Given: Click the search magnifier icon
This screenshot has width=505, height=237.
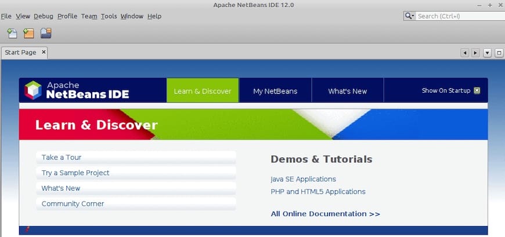Looking at the screenshot, I should [x=409, y=16].
